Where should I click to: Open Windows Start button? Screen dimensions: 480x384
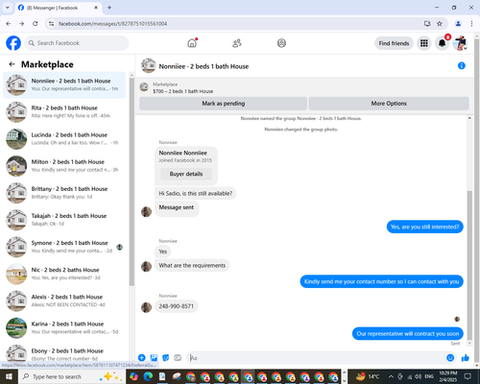click(x=9, y=376)
